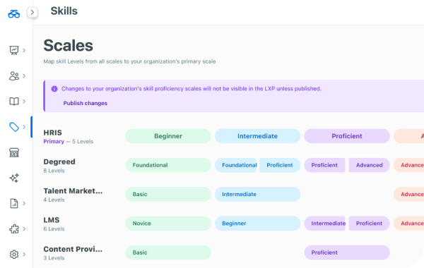Click the LMS Novice pill

click(168, 224)
